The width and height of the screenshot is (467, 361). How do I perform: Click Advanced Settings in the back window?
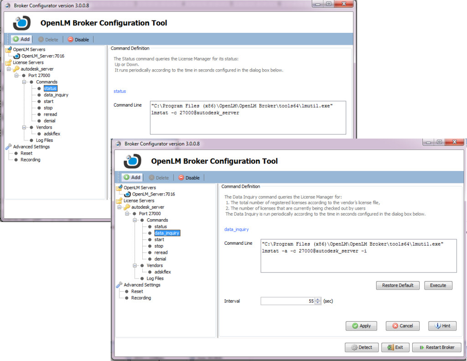click(31, 147)
